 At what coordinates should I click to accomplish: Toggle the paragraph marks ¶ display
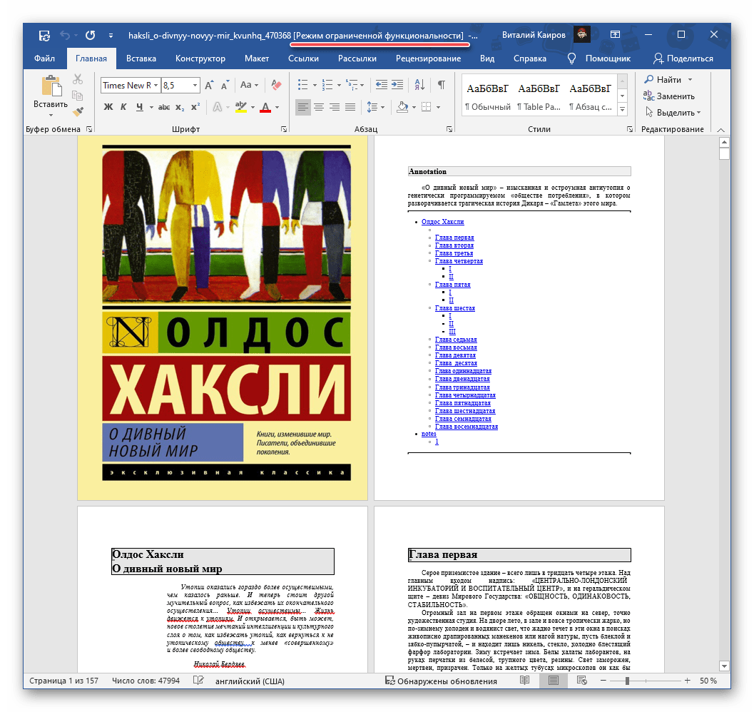pyautogui.click(x=441, y=85)
